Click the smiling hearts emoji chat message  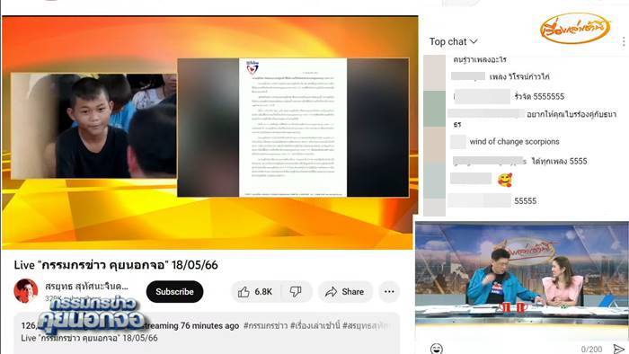tap(505, 180)
